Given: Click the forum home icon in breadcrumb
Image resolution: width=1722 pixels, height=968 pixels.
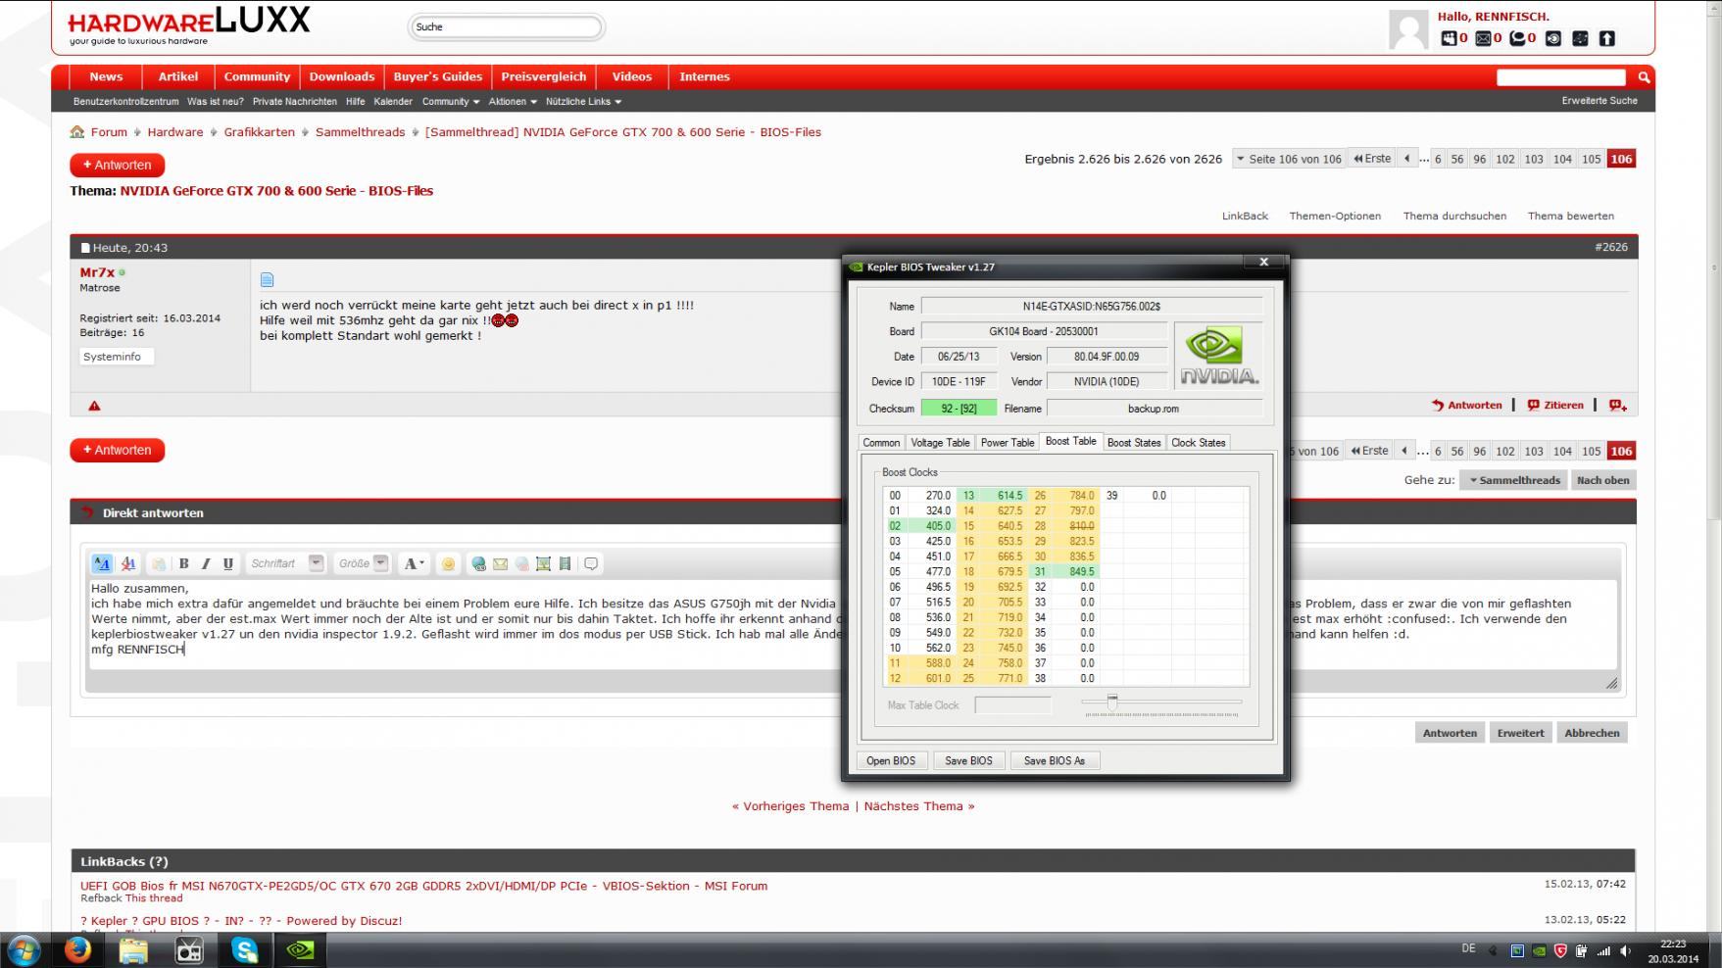Looking at the screenshot, I should (77, 132).
